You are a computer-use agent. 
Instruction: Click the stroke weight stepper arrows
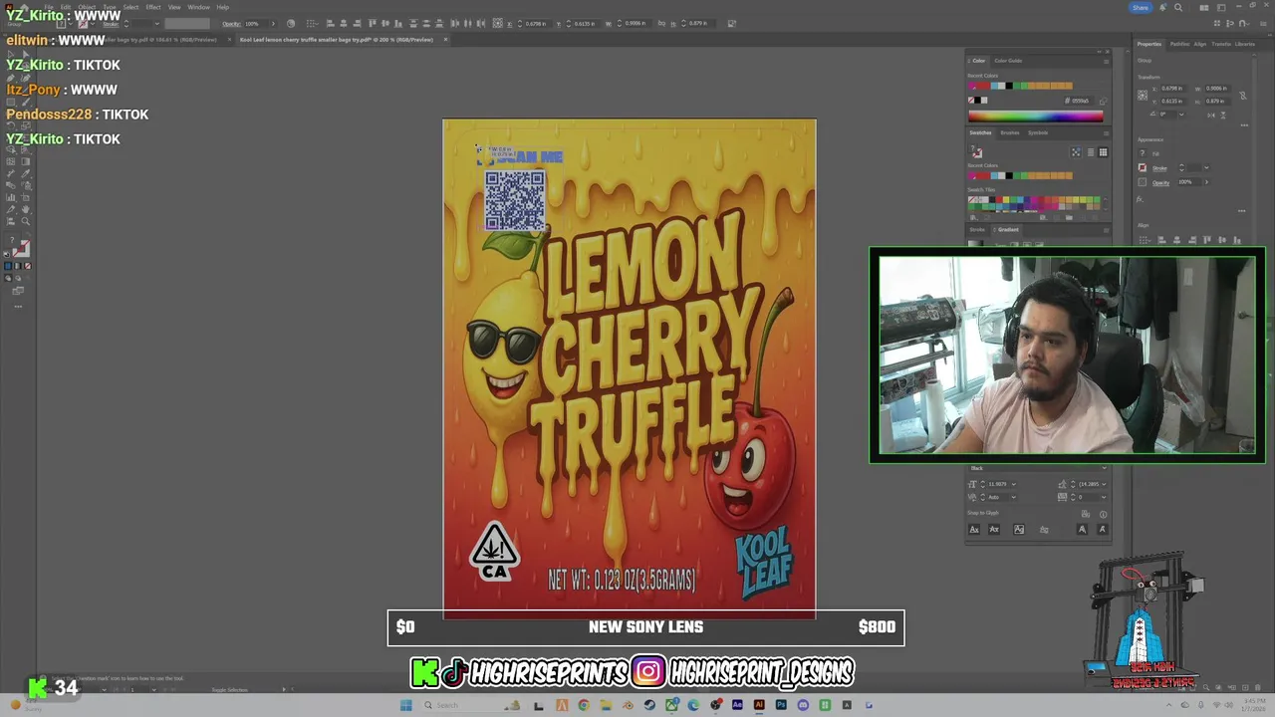point(1181,168)
